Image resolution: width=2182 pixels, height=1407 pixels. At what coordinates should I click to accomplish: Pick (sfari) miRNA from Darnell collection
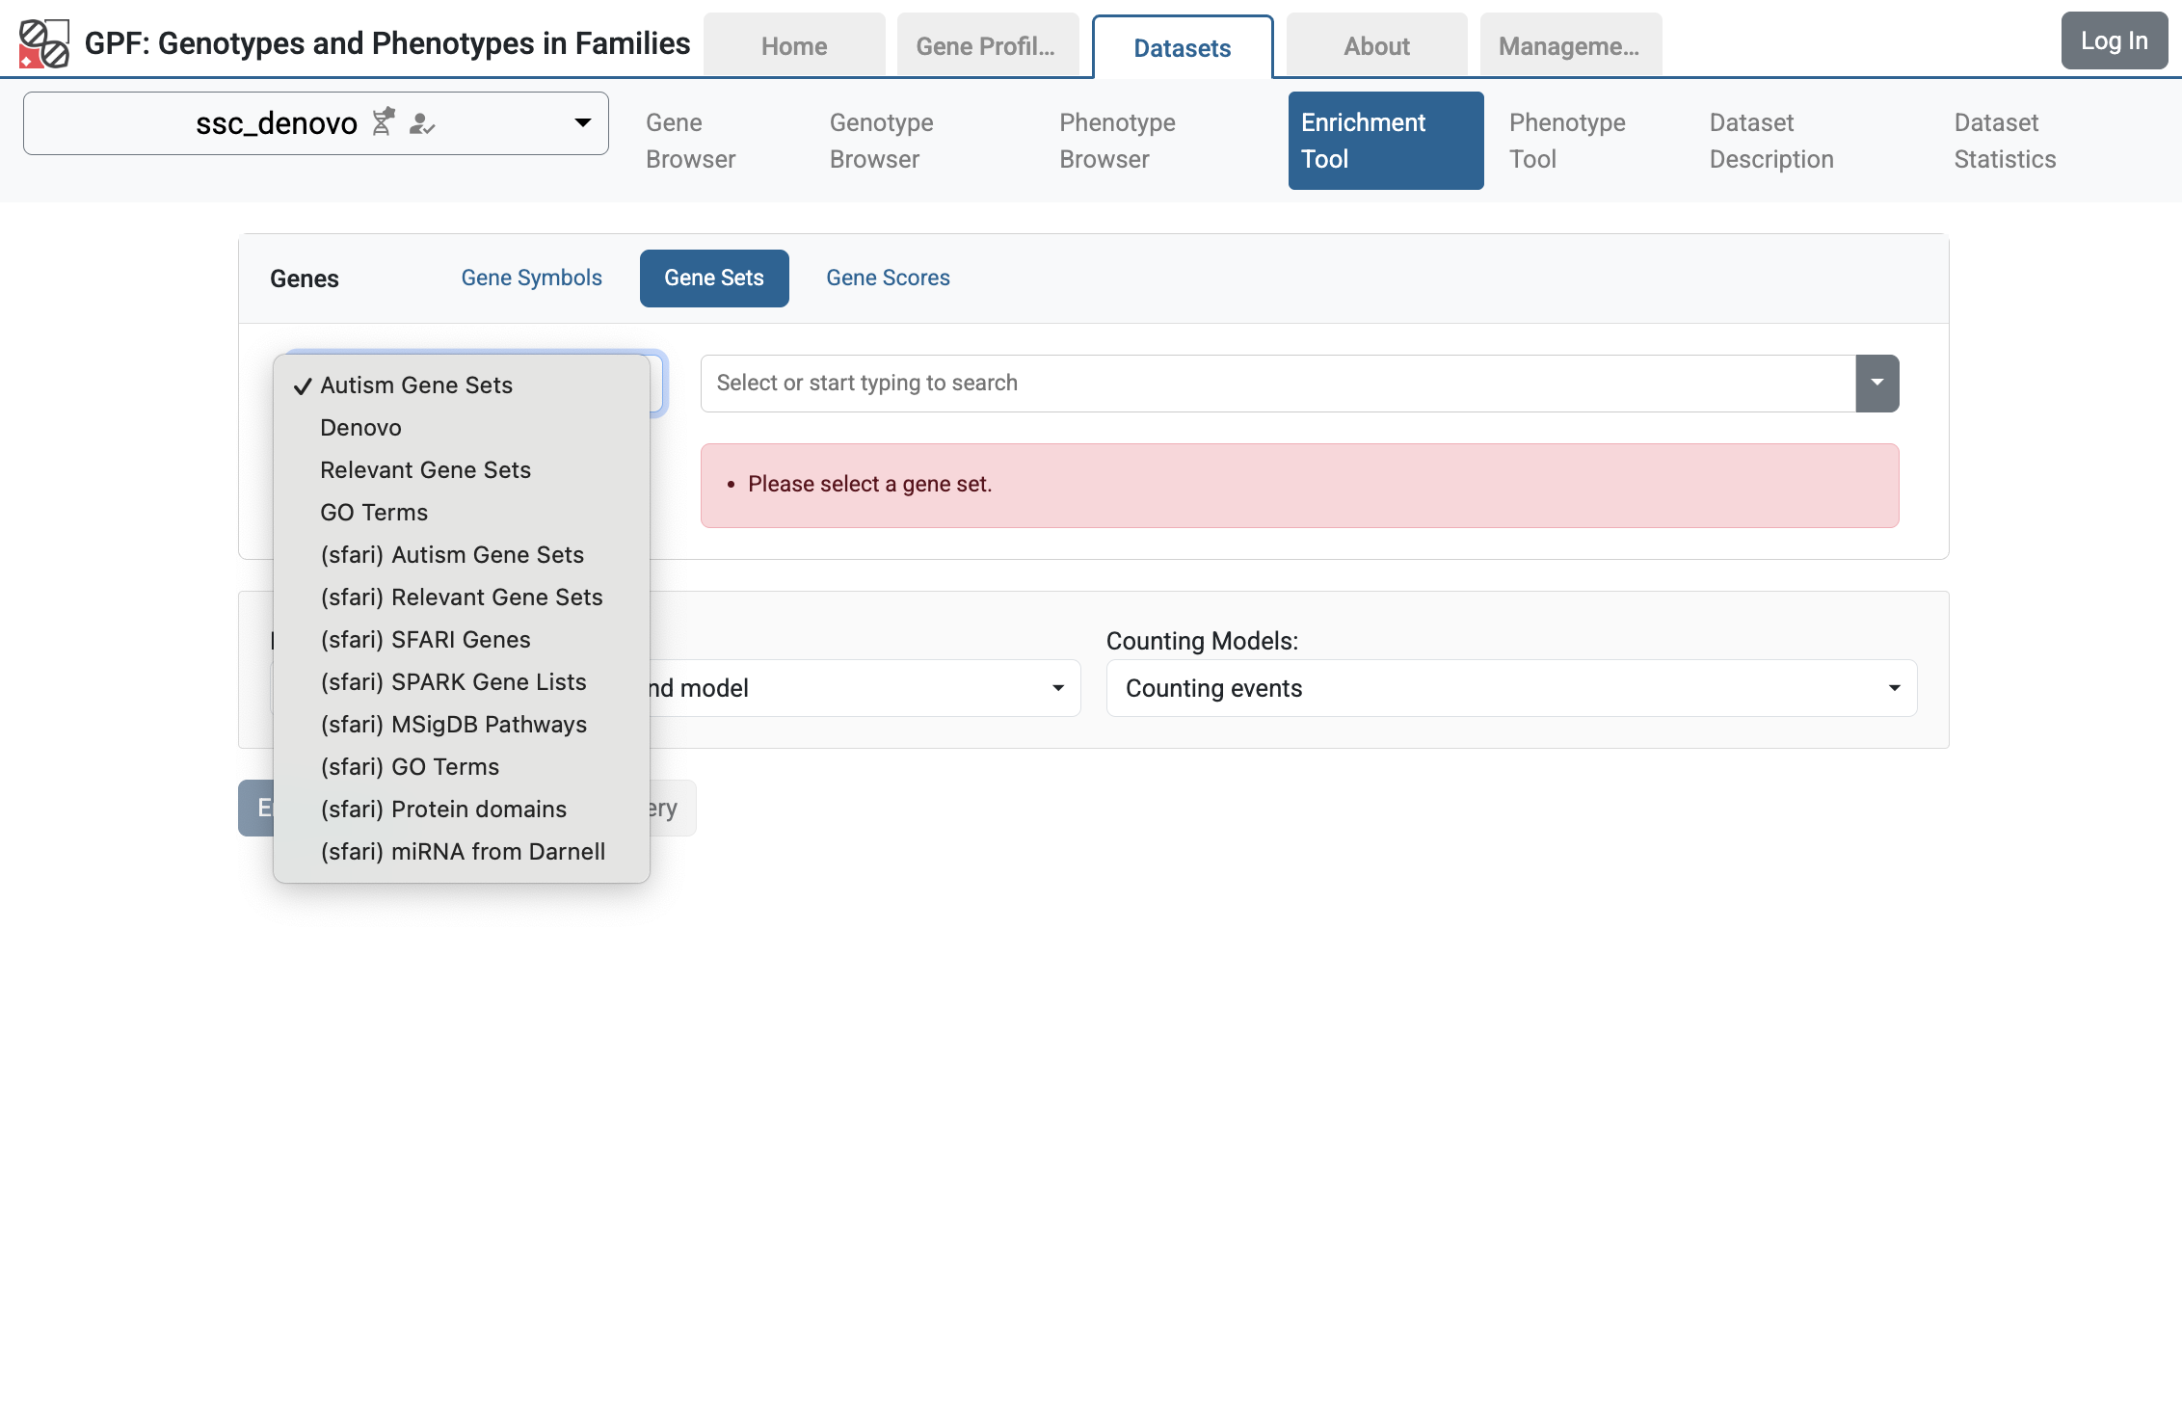463,851
